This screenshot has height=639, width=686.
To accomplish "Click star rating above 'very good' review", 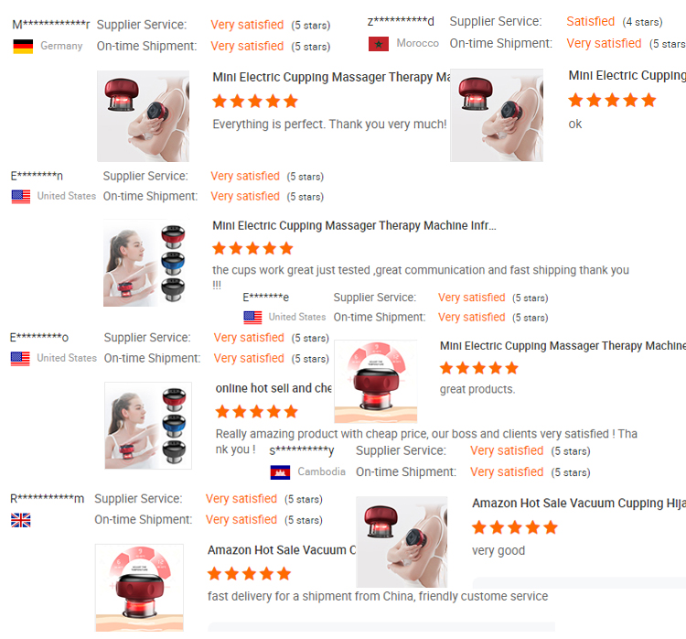I will 514,527.
